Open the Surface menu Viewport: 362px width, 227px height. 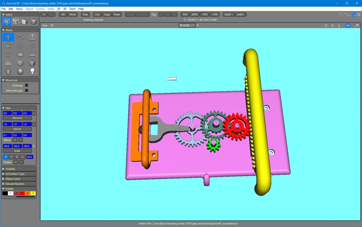40,9
